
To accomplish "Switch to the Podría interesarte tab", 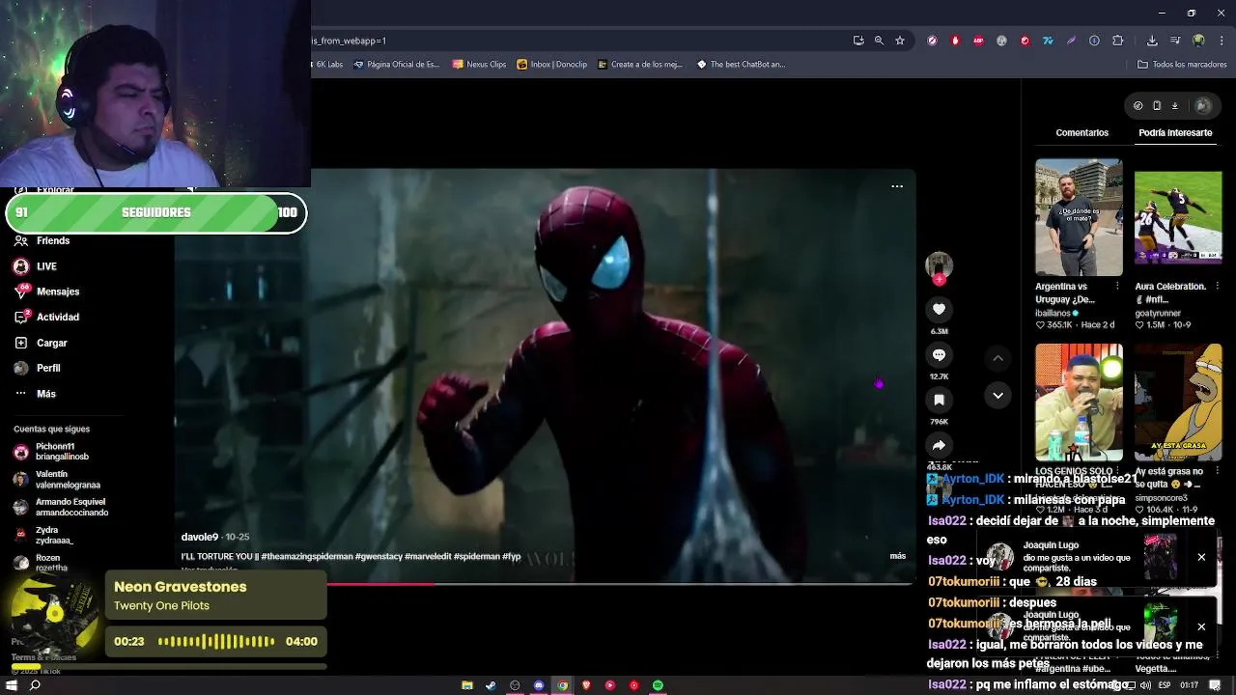I will [1175, 132].
